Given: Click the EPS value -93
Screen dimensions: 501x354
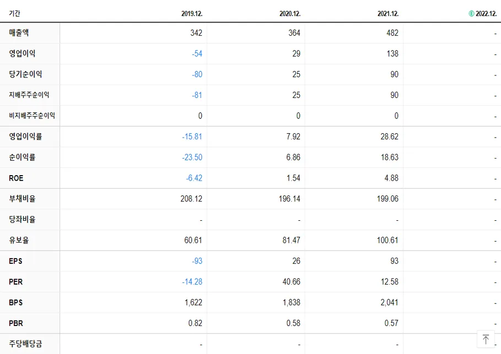Looking at the screenshot, I should (x=197, y=261).
